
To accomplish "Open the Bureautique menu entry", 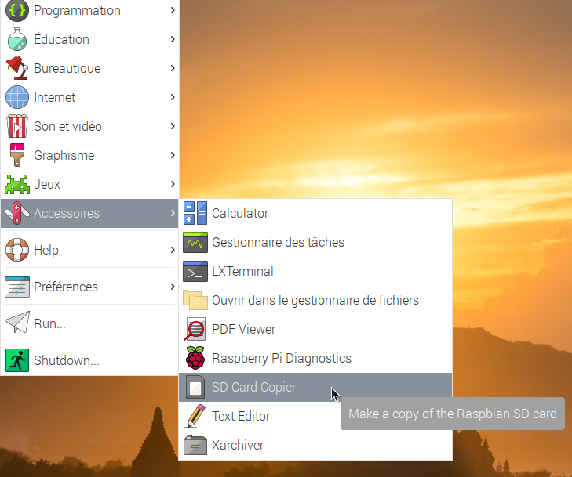I will click(x=89, y=68).
